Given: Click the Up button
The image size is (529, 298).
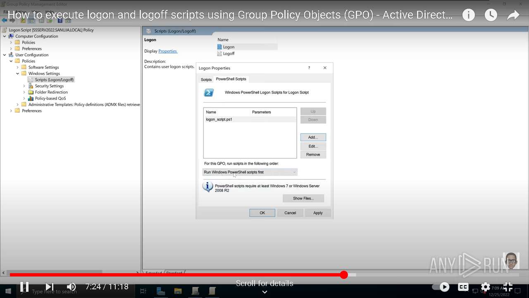Looking at the screenshot, I should (313, 111).
